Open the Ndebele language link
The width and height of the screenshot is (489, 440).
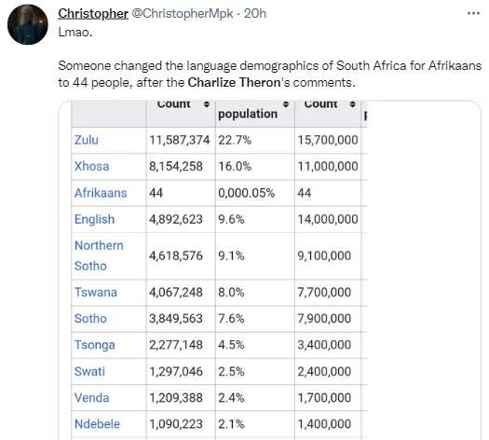click(97, 424)
